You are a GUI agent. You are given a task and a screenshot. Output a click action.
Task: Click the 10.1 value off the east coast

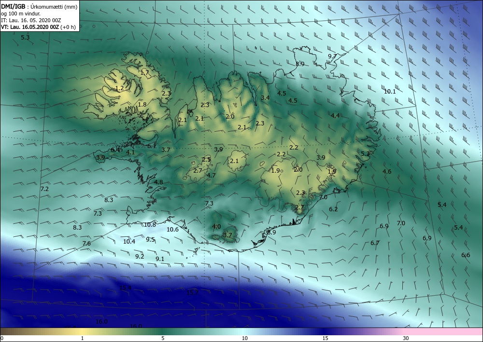390,91
